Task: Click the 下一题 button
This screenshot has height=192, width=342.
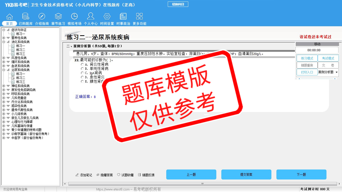Action: pyautogui.click(x=301, y=174)
